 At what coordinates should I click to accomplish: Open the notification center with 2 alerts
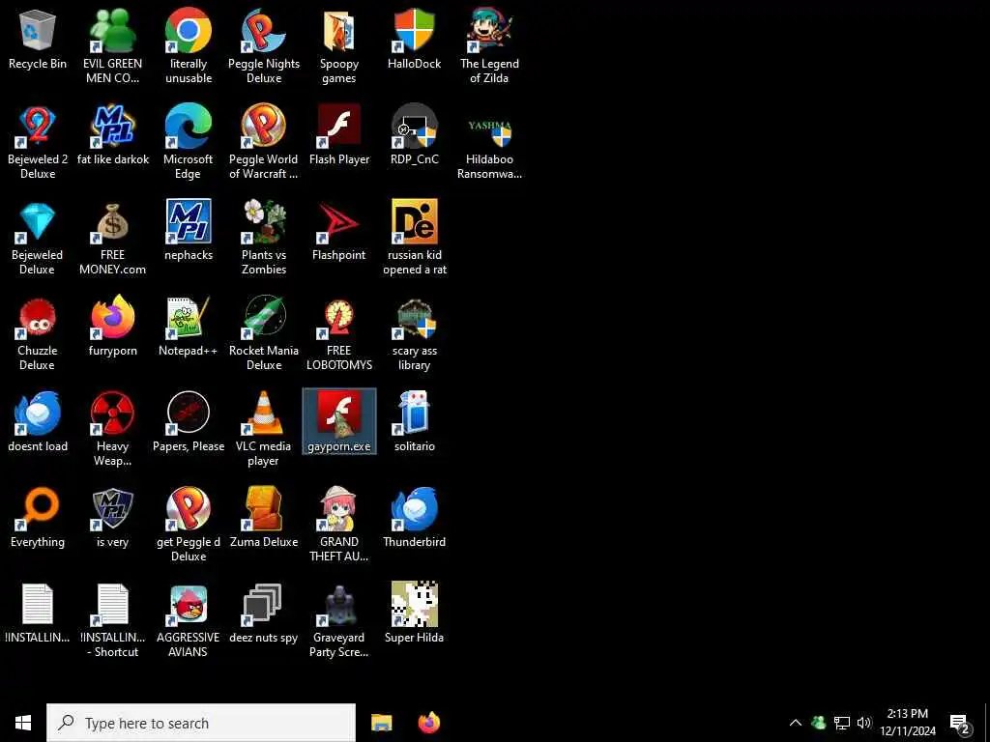[960, 723]
